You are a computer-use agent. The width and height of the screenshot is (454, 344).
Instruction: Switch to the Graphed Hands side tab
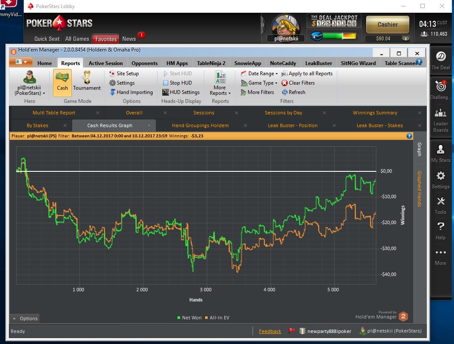coord(419,189)
